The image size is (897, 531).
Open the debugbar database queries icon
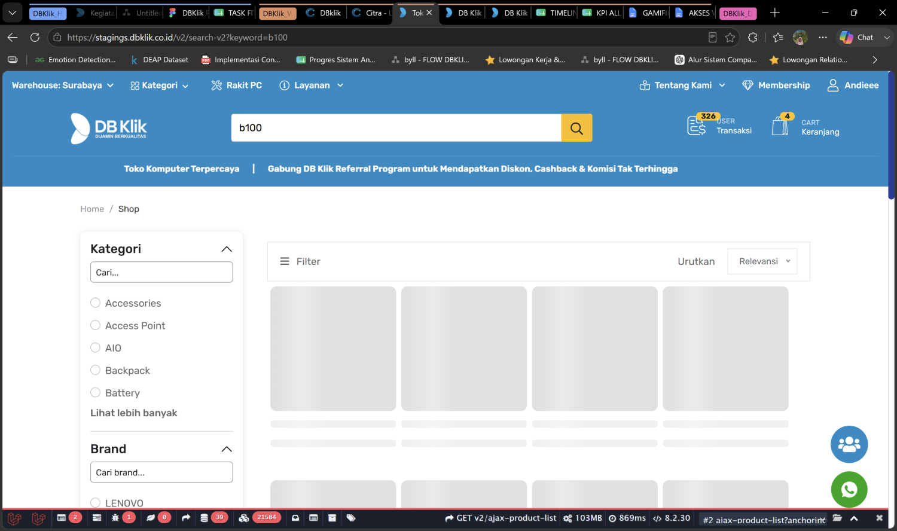[x=205, y=518]
